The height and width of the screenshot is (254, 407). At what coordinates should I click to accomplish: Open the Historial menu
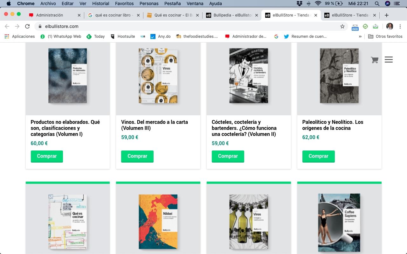click(x=100, y=3)
